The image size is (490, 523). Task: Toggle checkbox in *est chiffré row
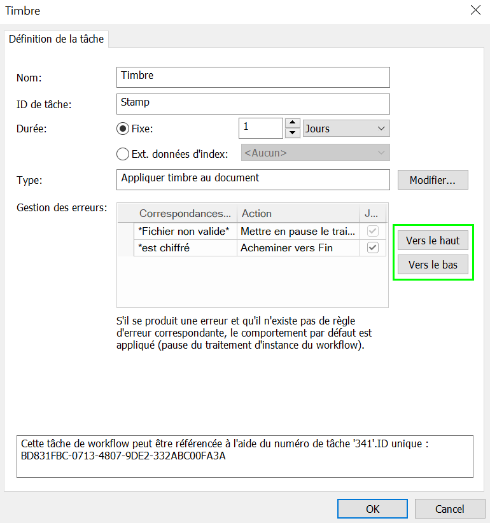click(373, 248)
